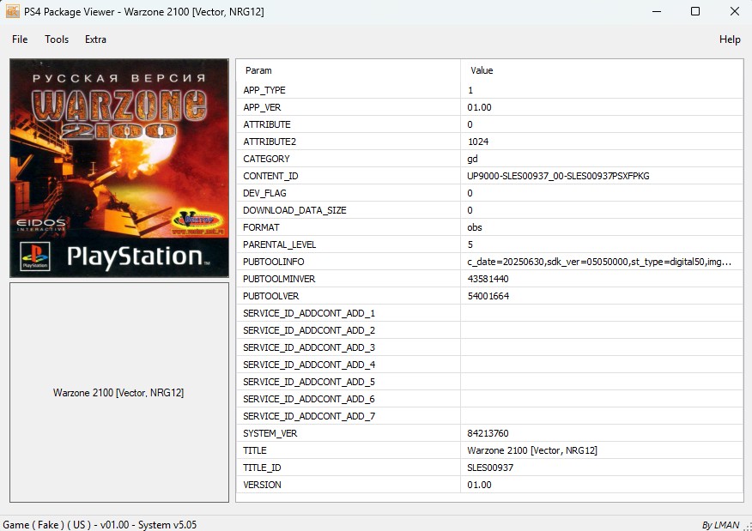Select the PUBTOOLMINVER parameter name
This screenshot has height=531, width=752.
(279, 279)
